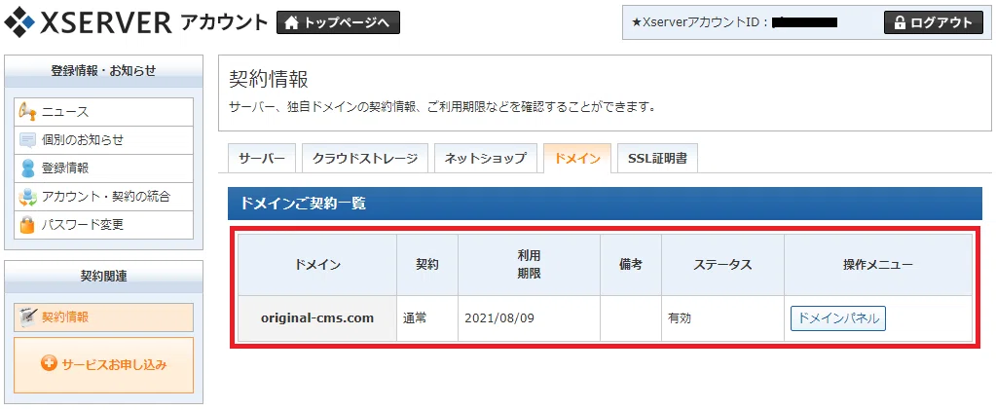Click the 契約情報 page title

pyautogui.click(x=269, y=80)
